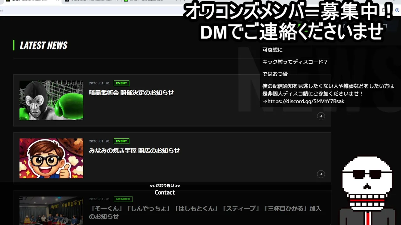The height and width of the screenshot is (225, 401).
Task: Open the browser profile avatar icon
Action: coord(397,10)
